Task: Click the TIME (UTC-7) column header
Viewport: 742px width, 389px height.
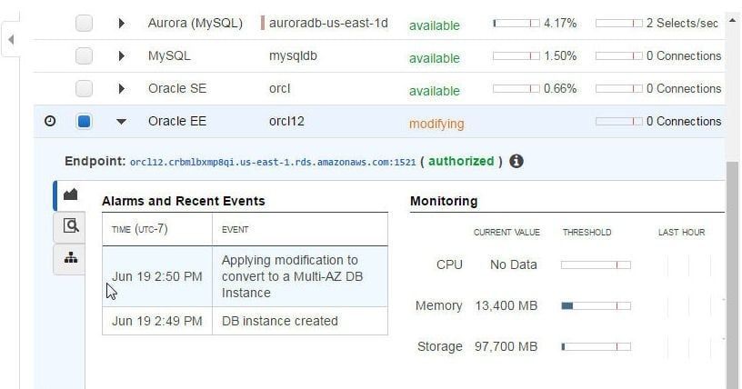Action: coord(140,230)
